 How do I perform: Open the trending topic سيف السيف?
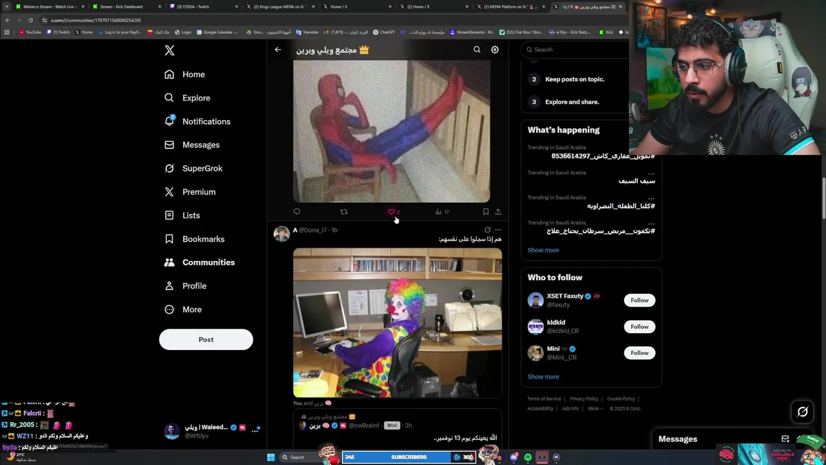(637, 181)
